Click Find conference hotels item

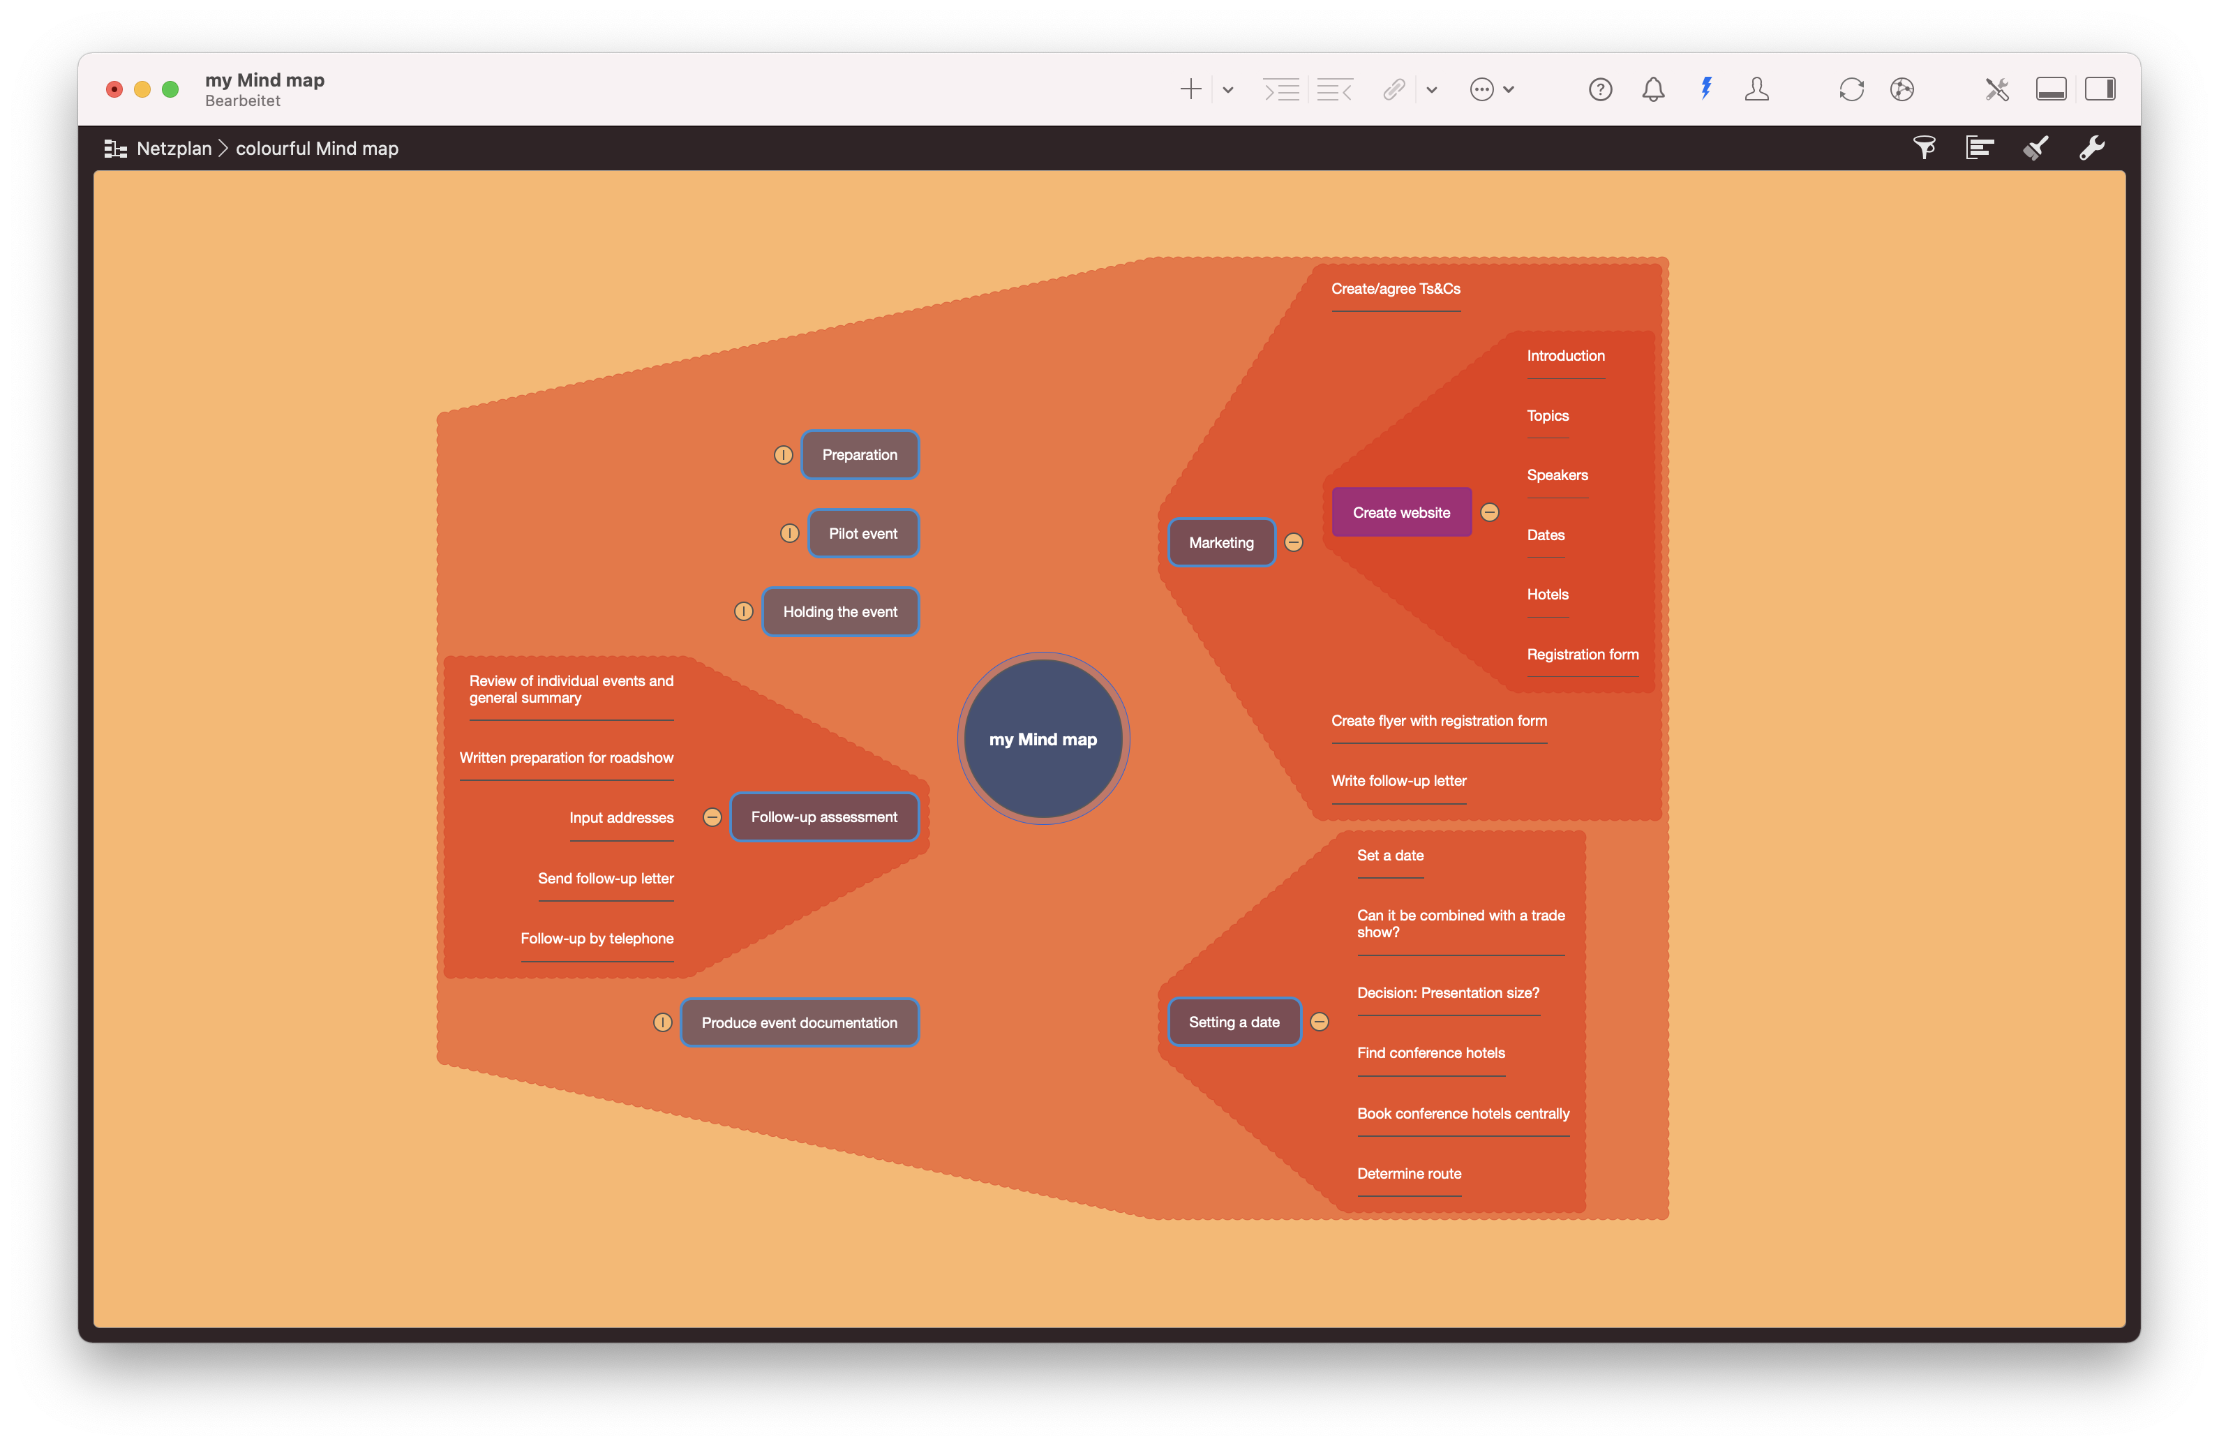[1431, 1054]
